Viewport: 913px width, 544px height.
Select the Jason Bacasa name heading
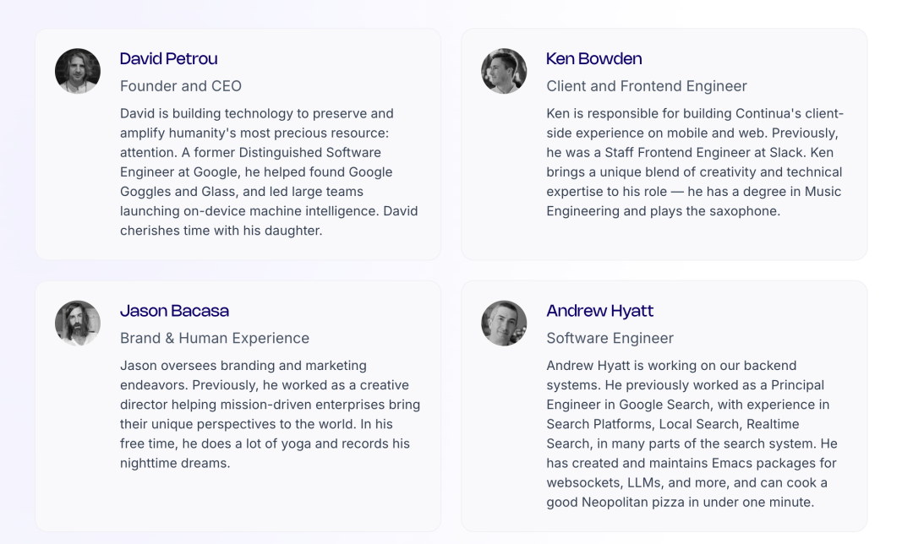(174, 311)
